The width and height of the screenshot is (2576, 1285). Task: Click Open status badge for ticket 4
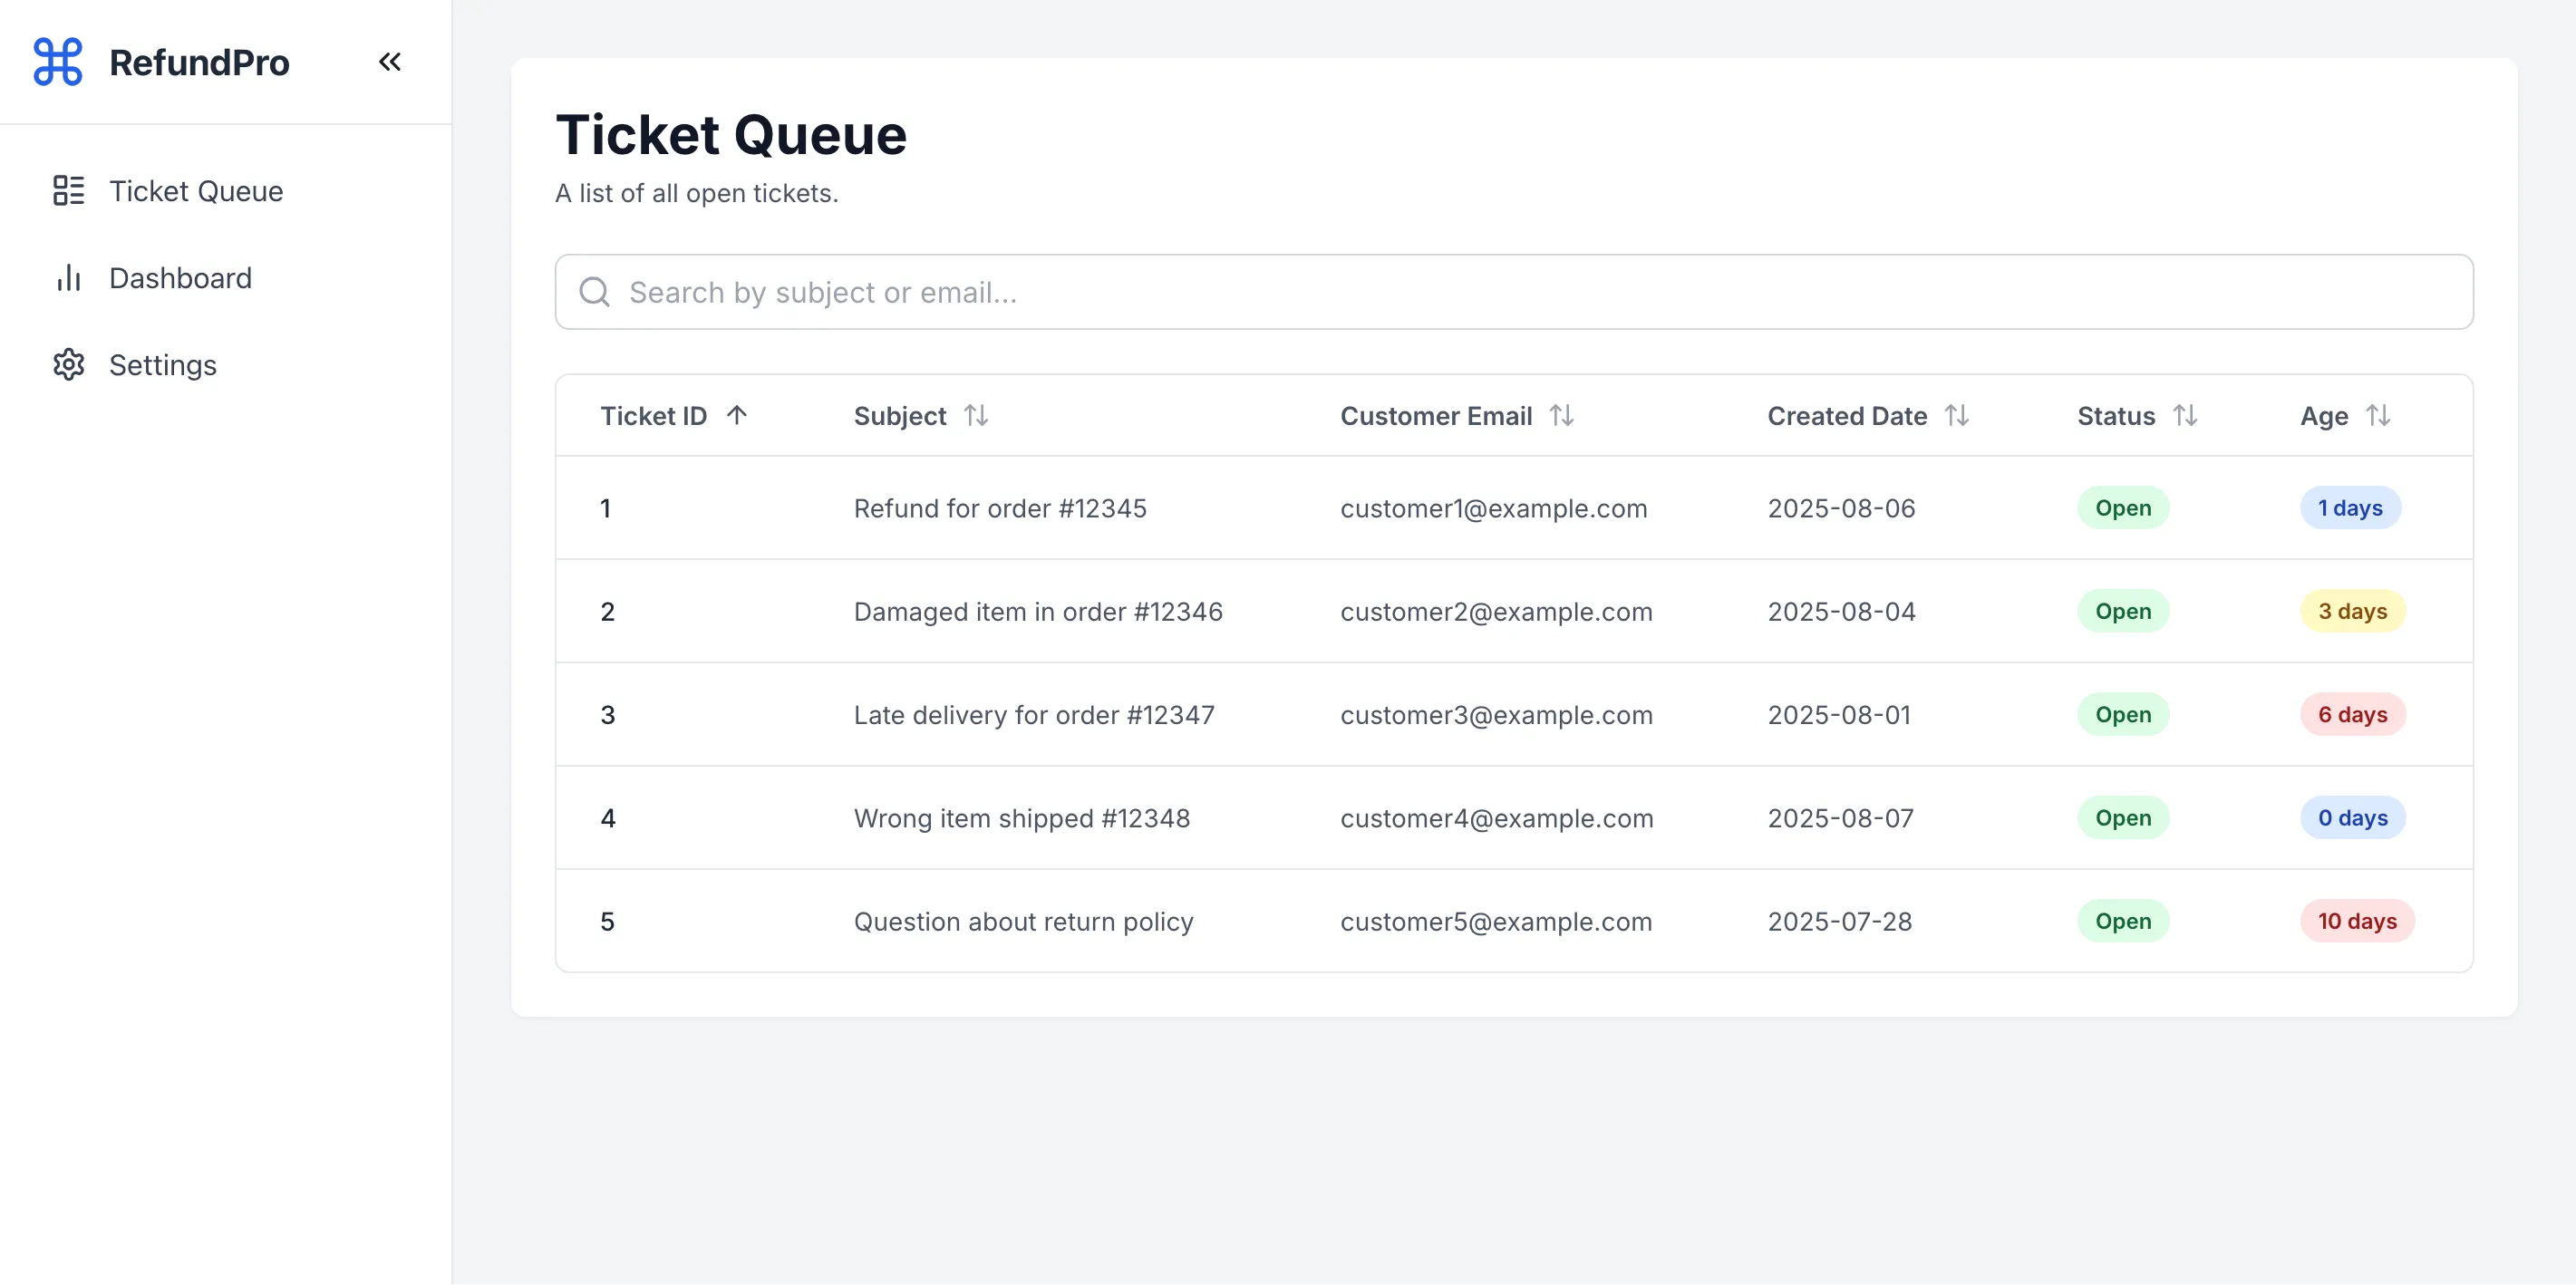pyautogui.click(x=2122, y=818)
